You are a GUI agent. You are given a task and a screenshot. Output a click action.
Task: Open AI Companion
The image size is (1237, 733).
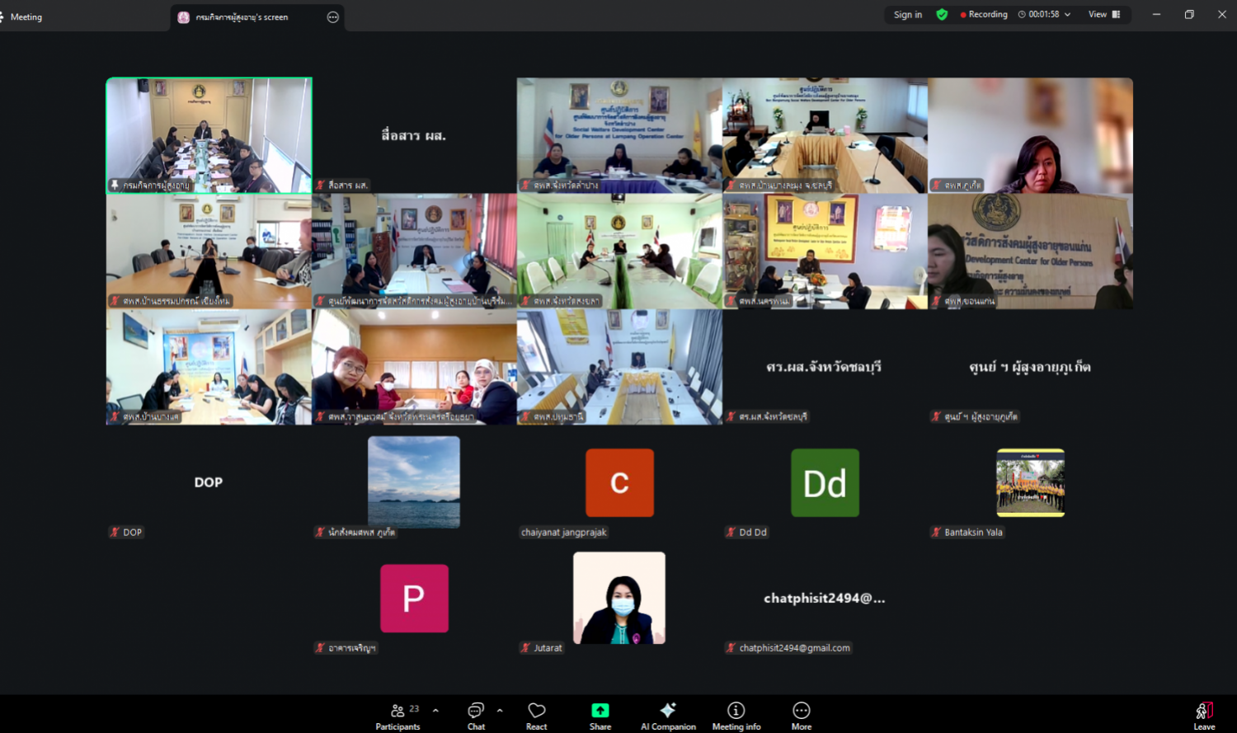[x=668, y=716]
